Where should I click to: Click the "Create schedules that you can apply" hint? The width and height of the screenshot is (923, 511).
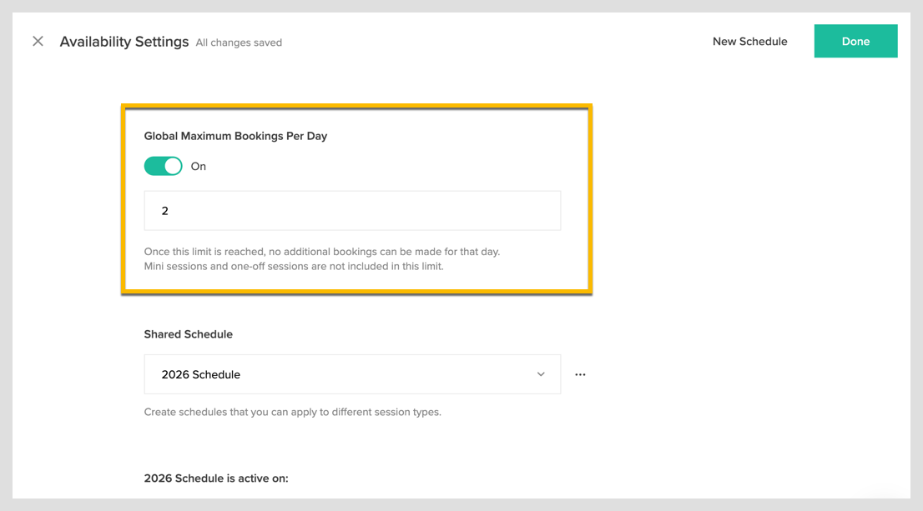292,412
